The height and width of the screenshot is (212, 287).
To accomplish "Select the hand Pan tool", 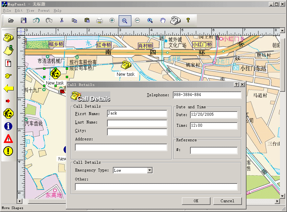I will coord(163,20).
